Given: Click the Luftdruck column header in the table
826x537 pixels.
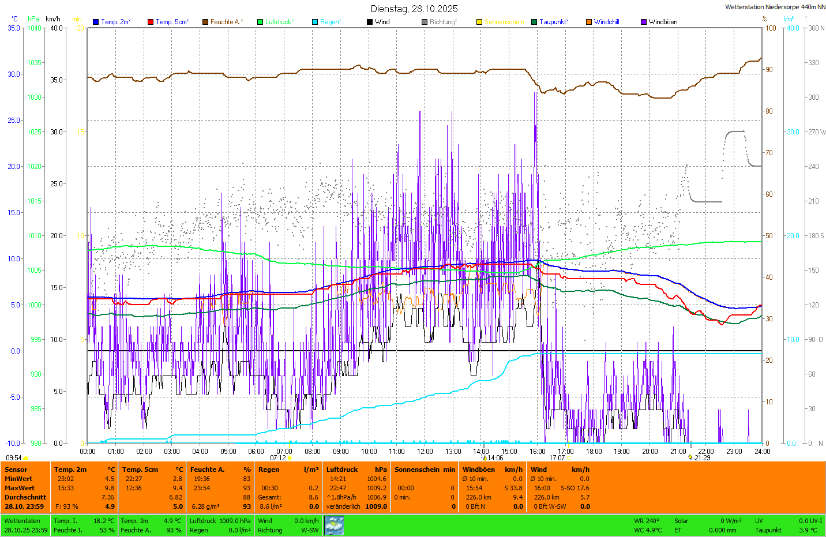Looking at the screenshot, I should click(x=342, y=470).
